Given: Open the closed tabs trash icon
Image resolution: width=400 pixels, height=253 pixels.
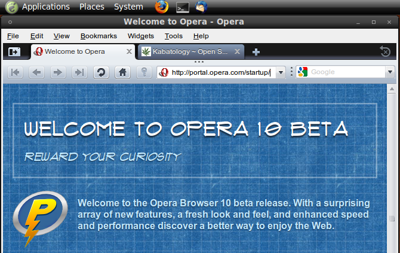Looking at the screenshot, I should (385, 52).
